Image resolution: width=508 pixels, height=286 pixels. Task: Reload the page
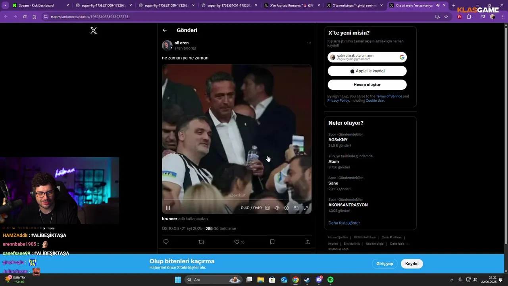pyautogui.click(x=25, y=17)
